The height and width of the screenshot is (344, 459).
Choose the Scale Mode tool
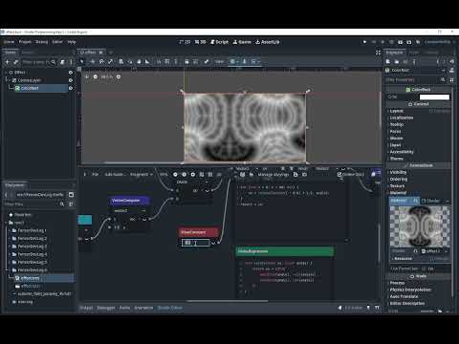110,61
